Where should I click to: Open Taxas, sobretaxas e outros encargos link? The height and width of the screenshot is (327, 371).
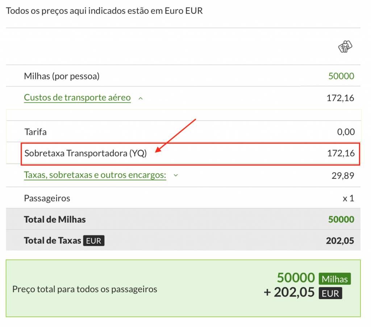click(95, 175)
